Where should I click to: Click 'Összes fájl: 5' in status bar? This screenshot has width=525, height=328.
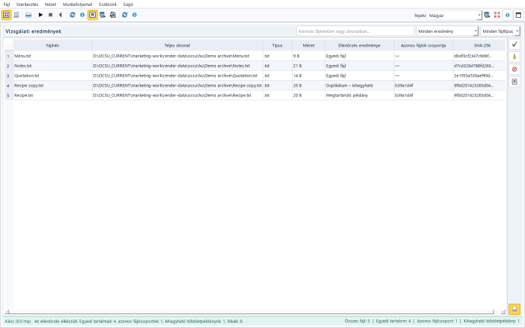click(x=357, y=321)
